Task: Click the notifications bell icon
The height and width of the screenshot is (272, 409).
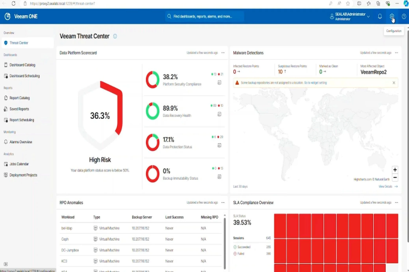Action: point(379,16)
